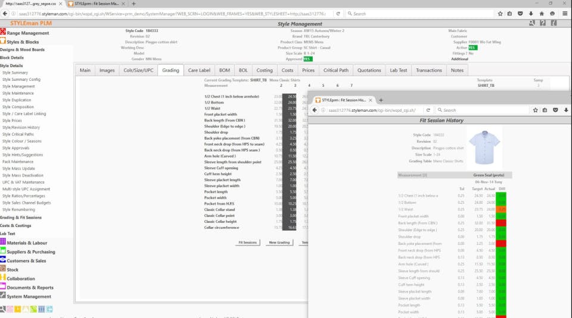Open the Notes tab
The image size is (572, 318).
(x=457, y=70)
